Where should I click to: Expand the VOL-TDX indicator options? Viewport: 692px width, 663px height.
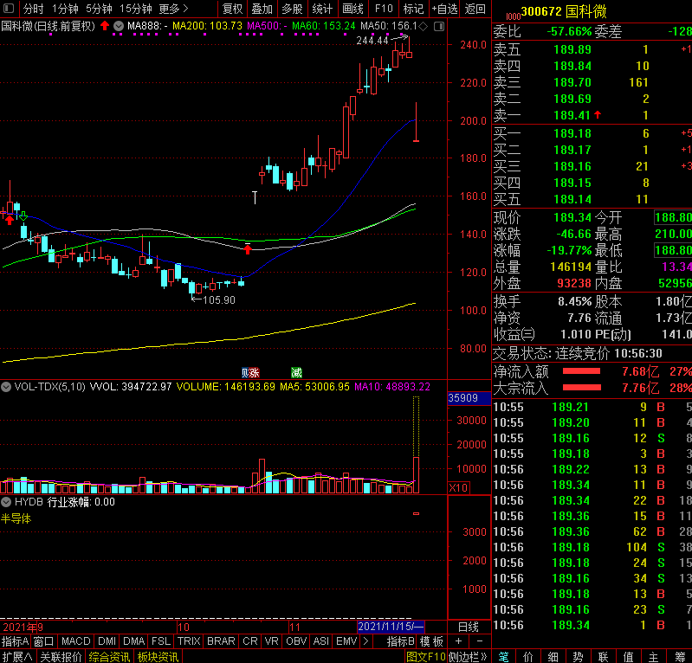coord(6,386)
